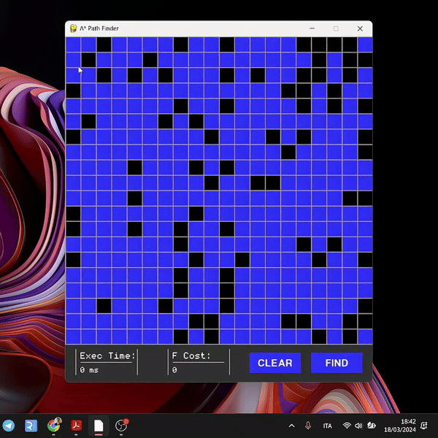Click the A* Path Finder window icon
This screenshot has height=438, width=438.
[x=74, y=28]
